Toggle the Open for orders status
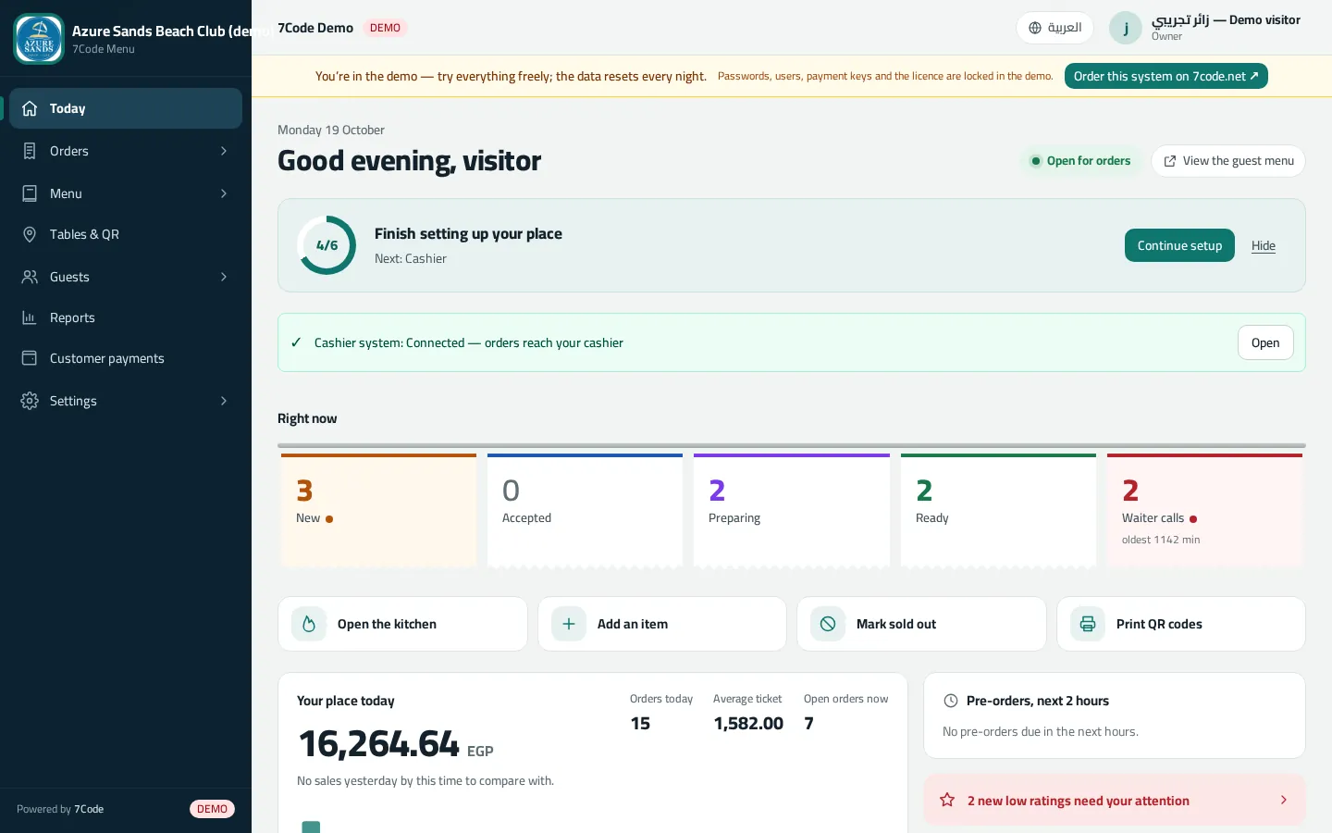Image resolution: width=1332 pixels, height=833 pixels. 1080,161
